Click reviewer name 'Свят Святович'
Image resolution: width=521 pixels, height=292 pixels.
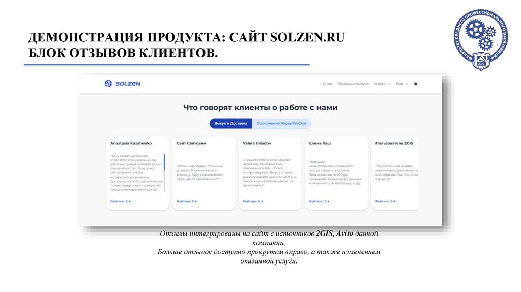coord(191,143)
